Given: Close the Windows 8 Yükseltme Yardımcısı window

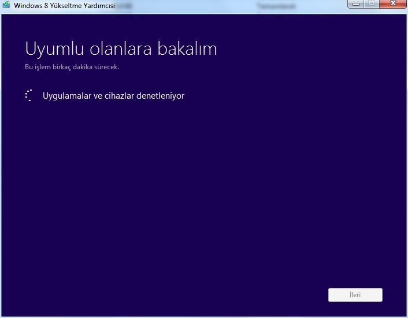Looking at the screenshot, I should tap(393, 4).
